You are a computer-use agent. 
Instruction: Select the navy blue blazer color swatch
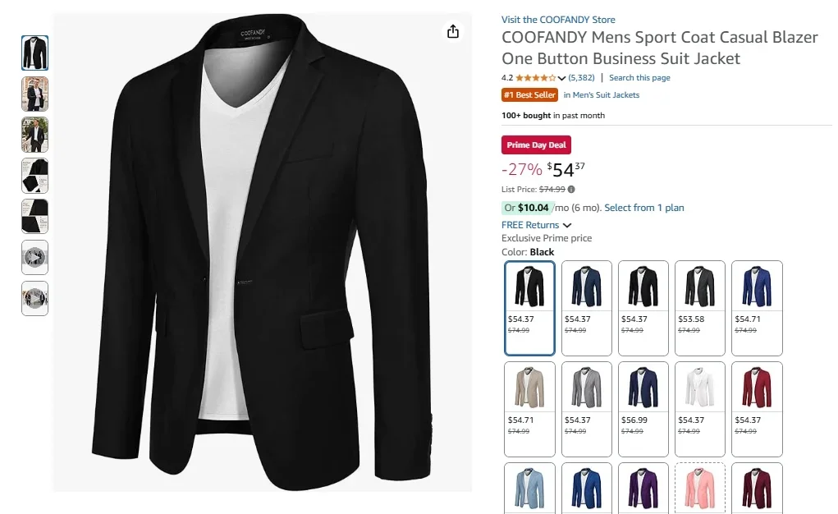(x=586, y=308)
